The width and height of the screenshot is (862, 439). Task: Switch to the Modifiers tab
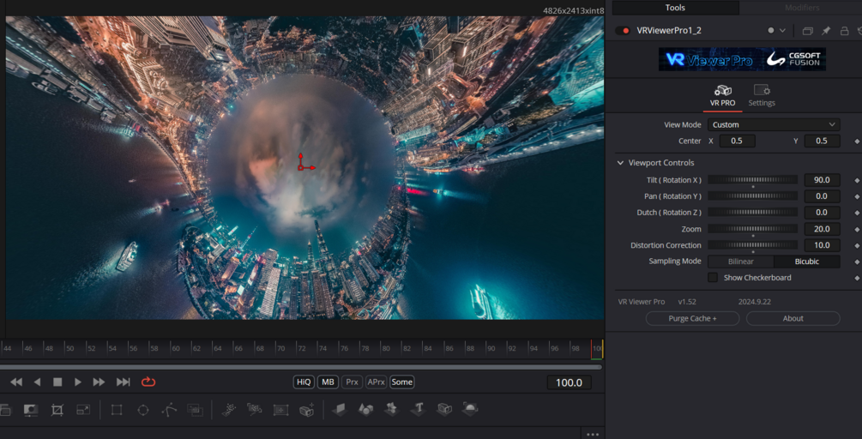tap(801, 8)
